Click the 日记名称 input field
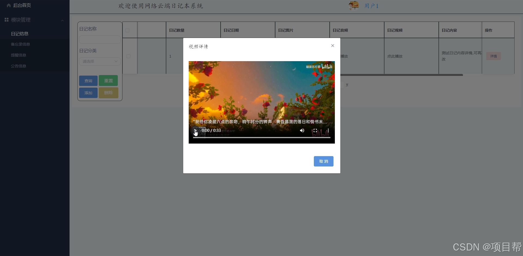Screen dimensions: 523x256 pyautogui.click(x=100, y=40)
